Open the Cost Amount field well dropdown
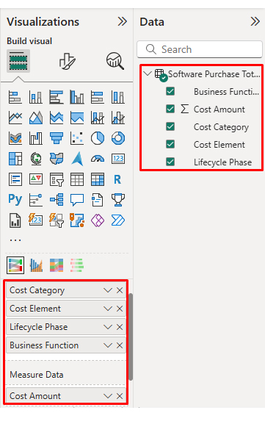The width and height of the screenshot is (265, 424). pyautogui.click(x=108, y=396)
